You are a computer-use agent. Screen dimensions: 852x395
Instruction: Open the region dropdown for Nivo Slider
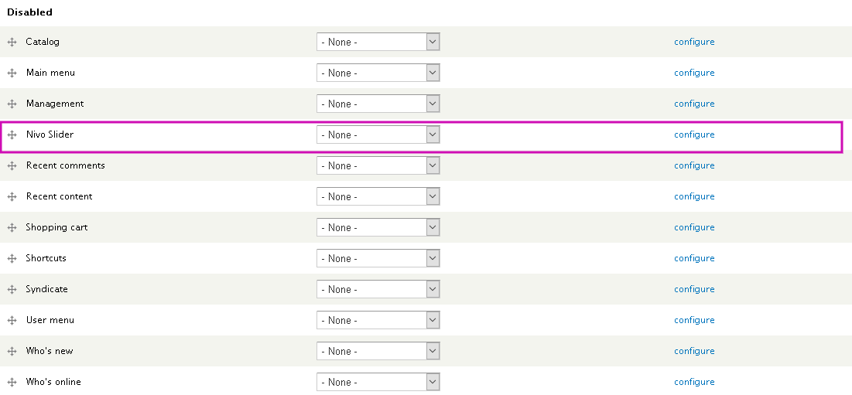tap(378, 135)
